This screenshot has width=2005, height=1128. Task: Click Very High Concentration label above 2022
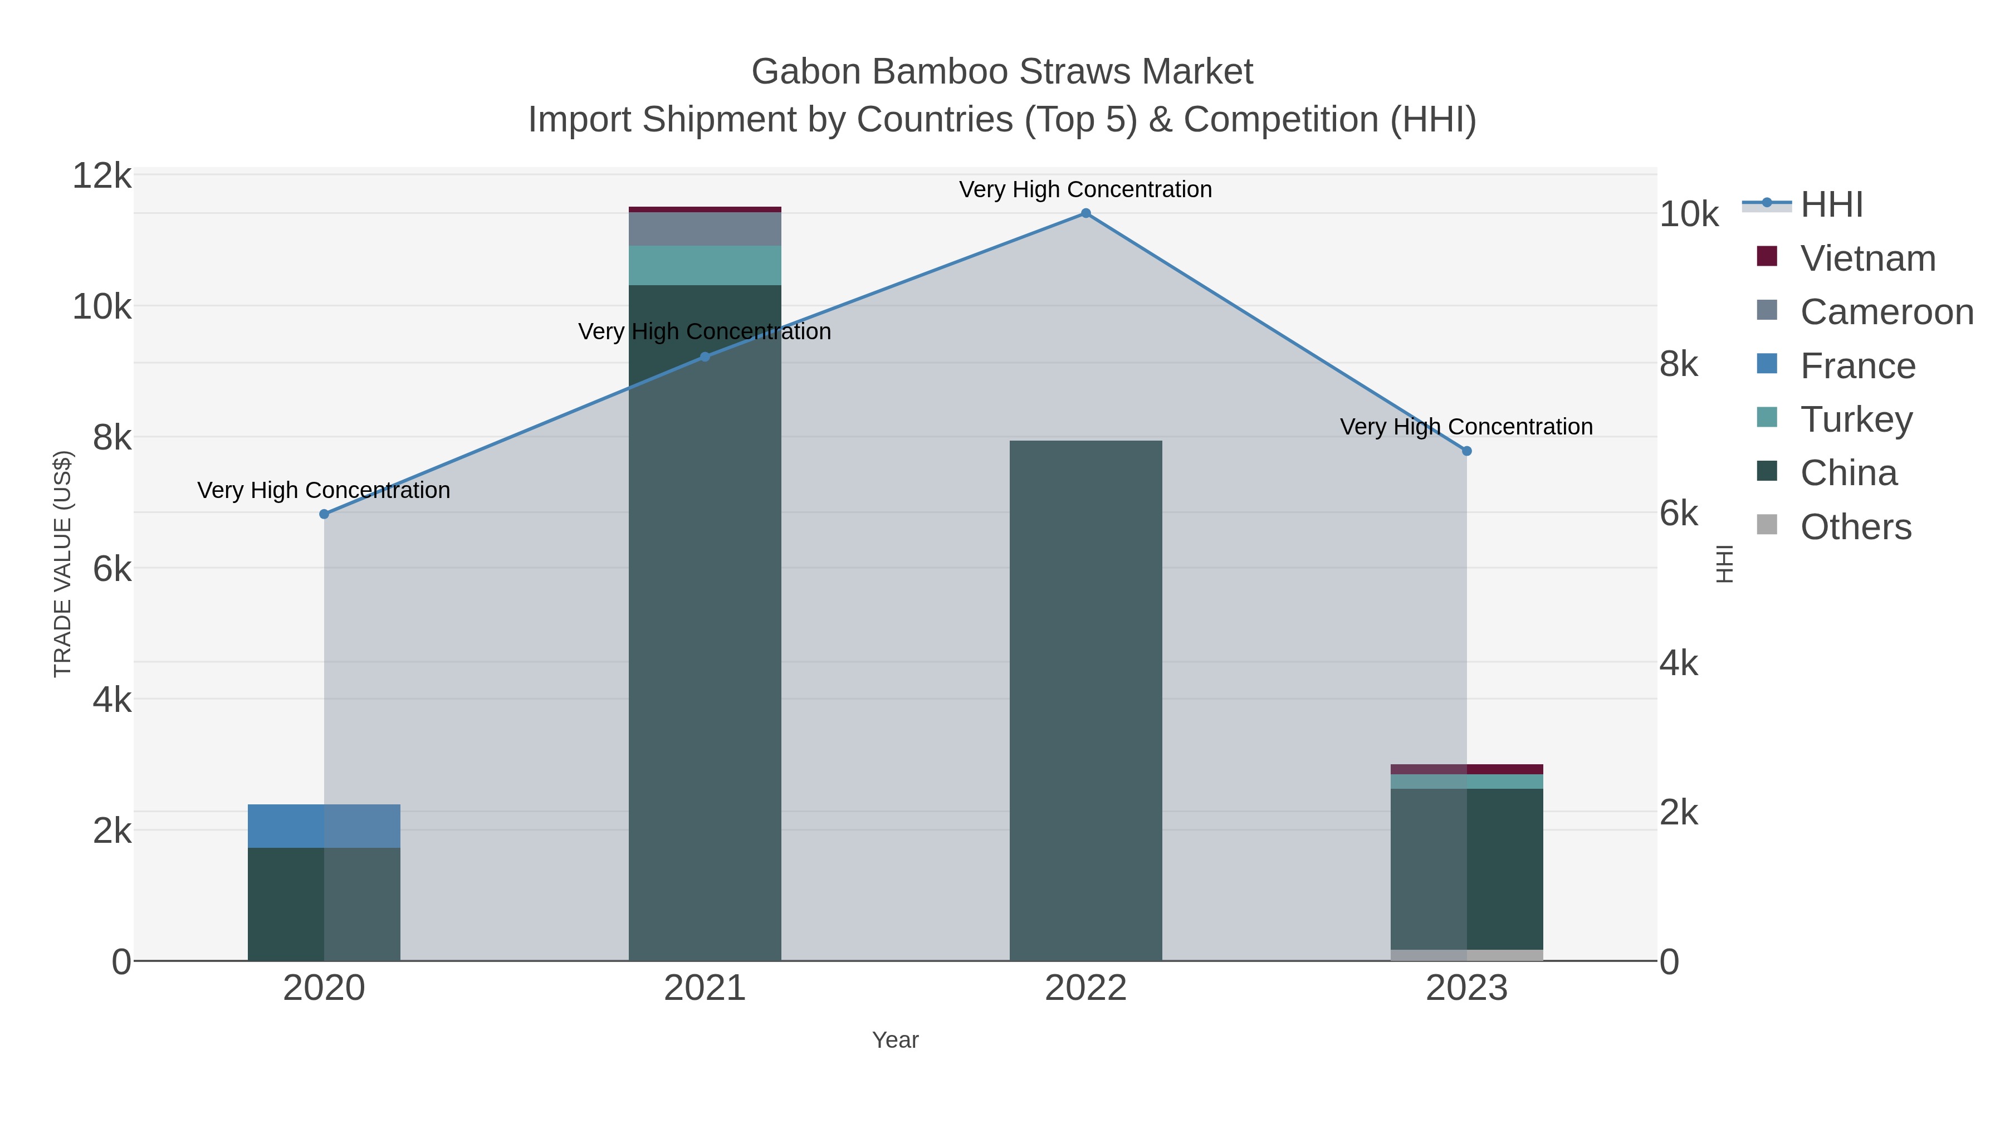click(1086, 189)
